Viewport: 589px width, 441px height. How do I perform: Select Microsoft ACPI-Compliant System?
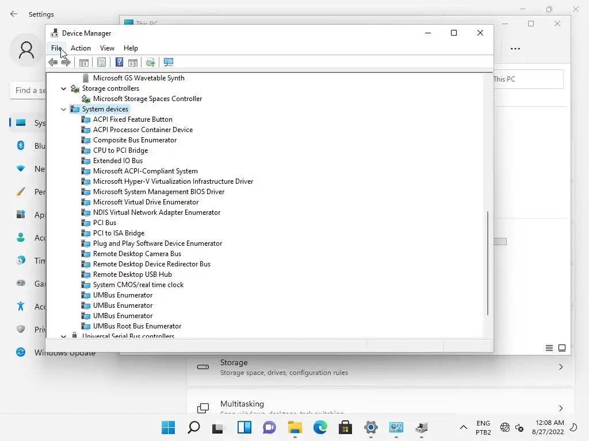click(146, 171)
